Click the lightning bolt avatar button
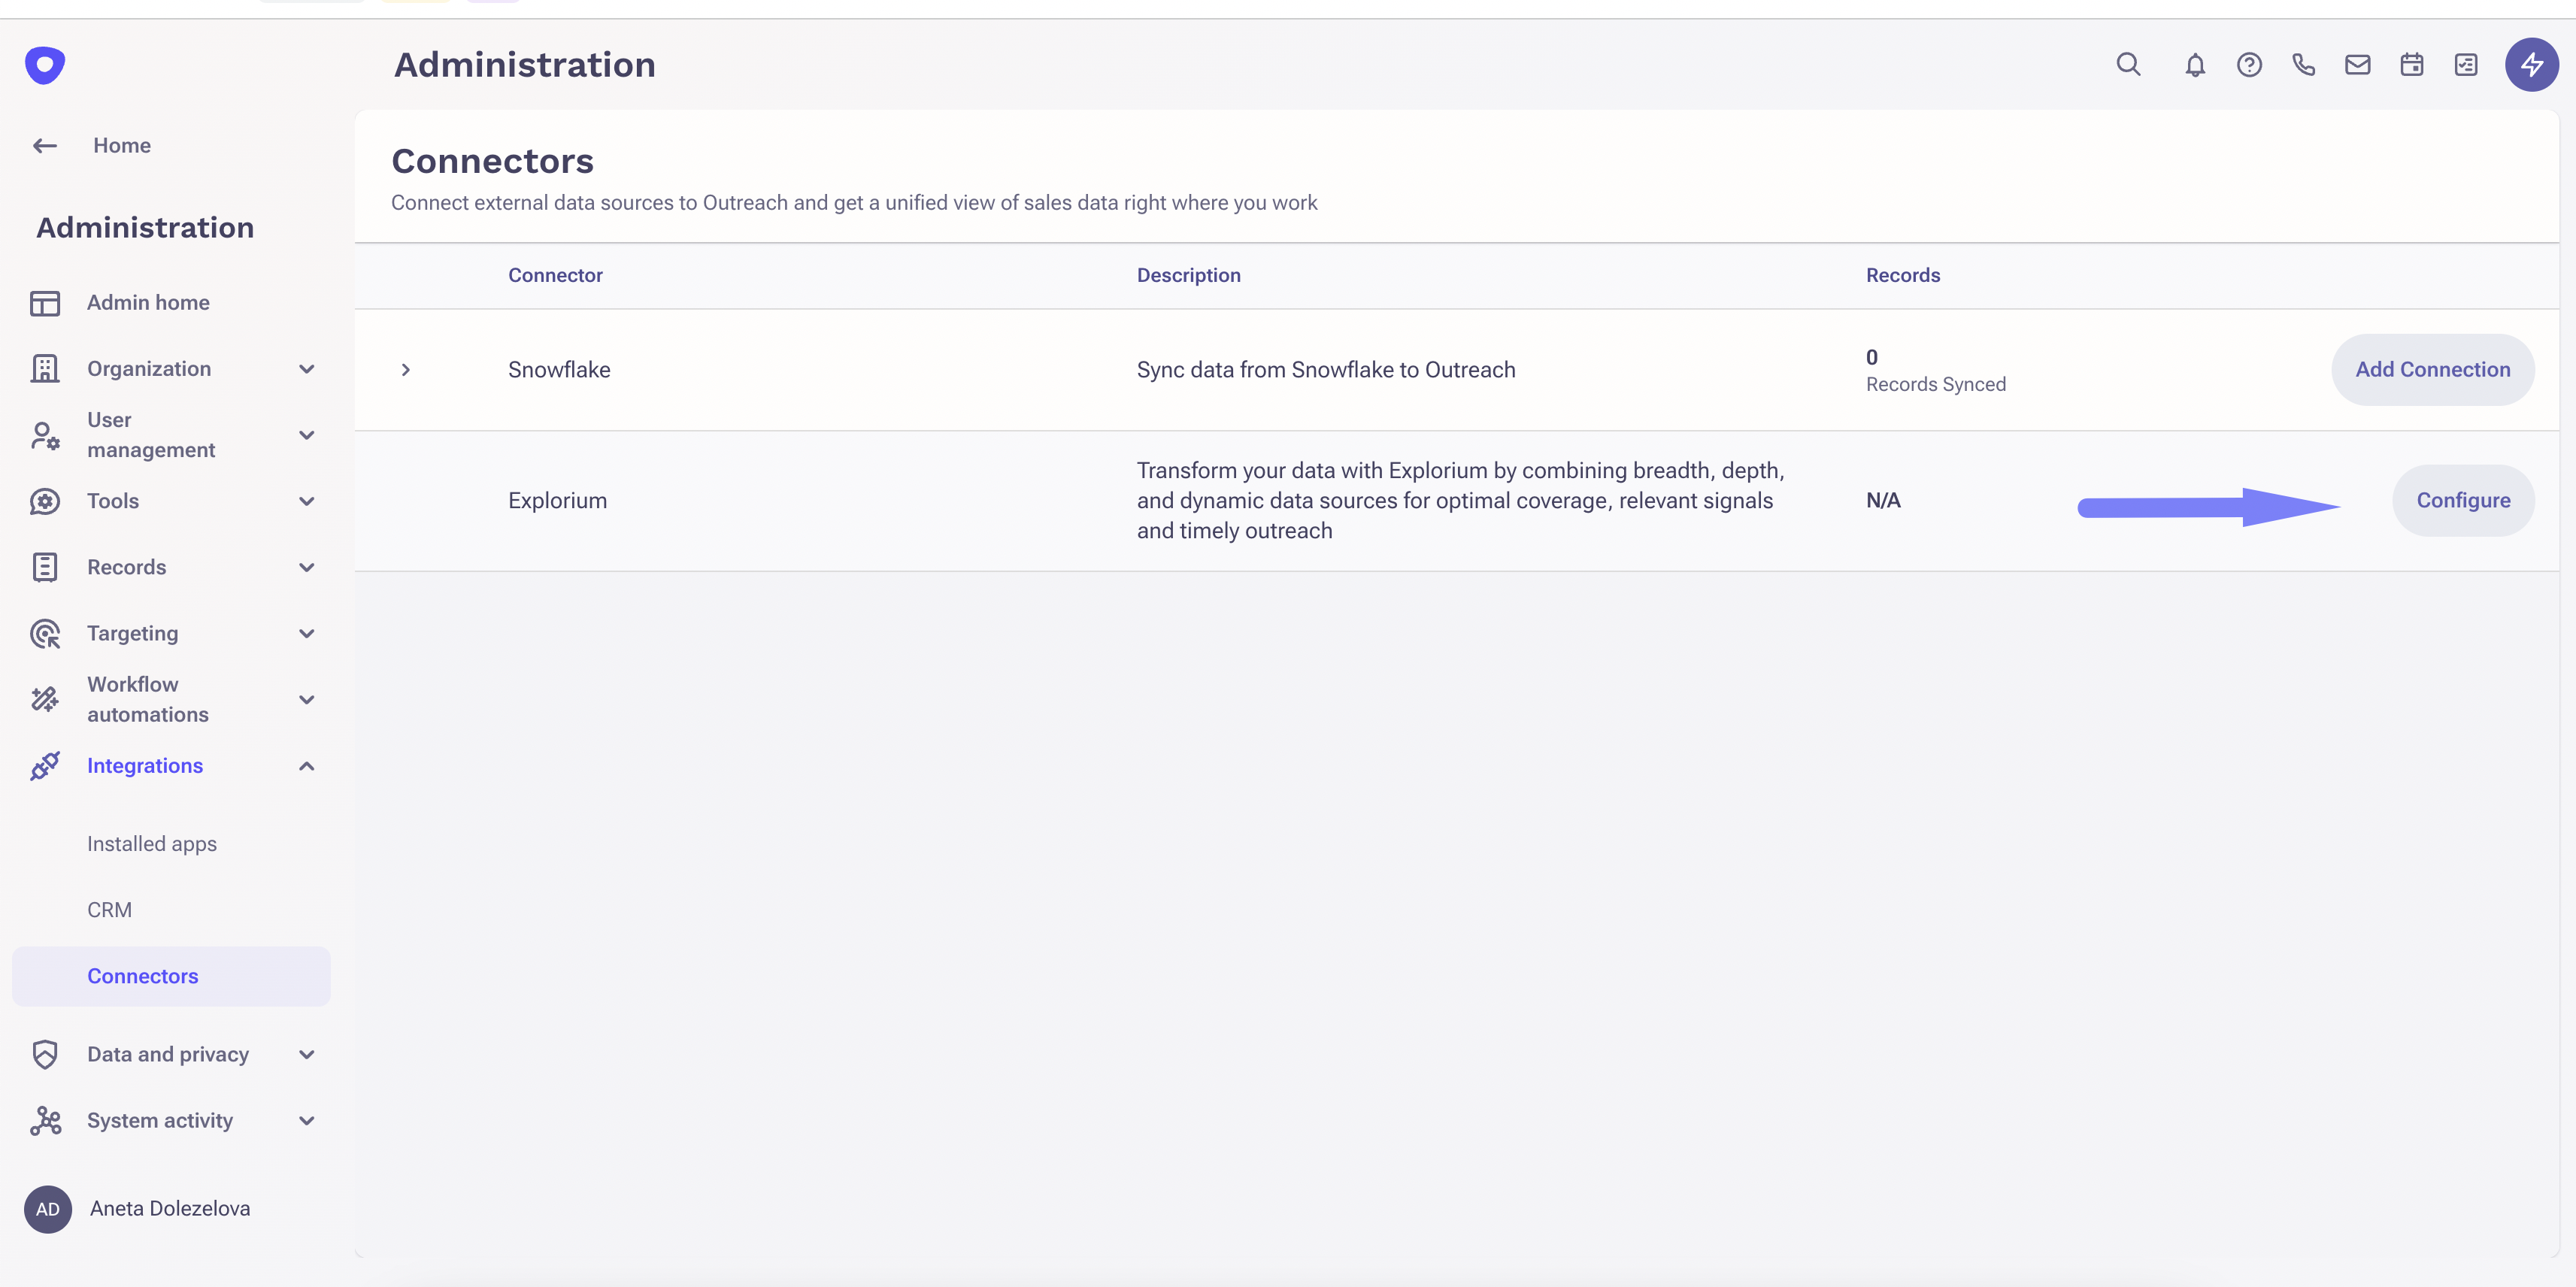This screenshot has width=2576, height=1287. (2531, 65)
